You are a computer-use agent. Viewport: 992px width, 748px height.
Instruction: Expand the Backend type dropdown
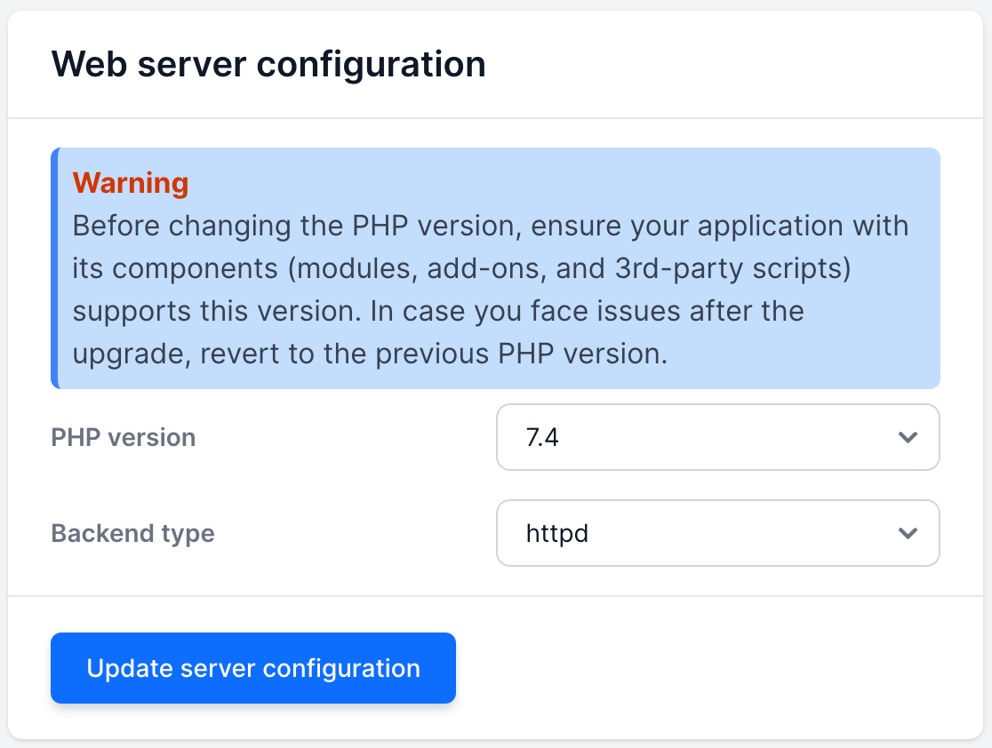tap(716, 533)
